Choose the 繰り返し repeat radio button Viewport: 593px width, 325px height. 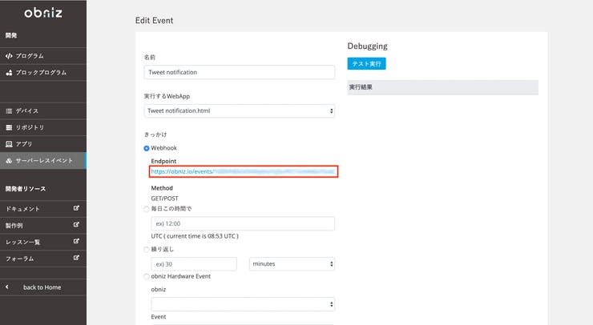(146, 249)
